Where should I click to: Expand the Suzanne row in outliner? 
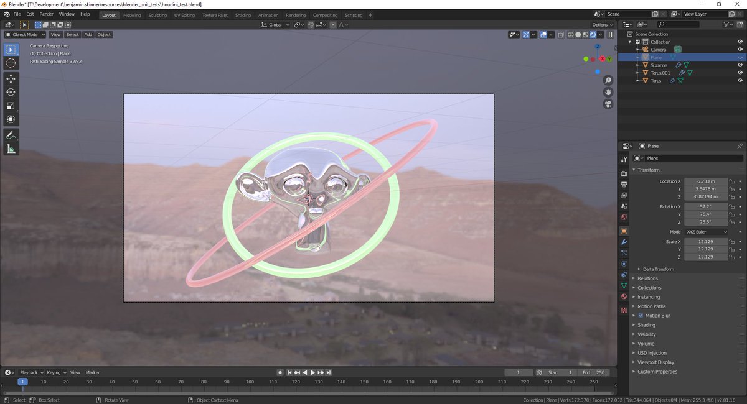[637, 65]
